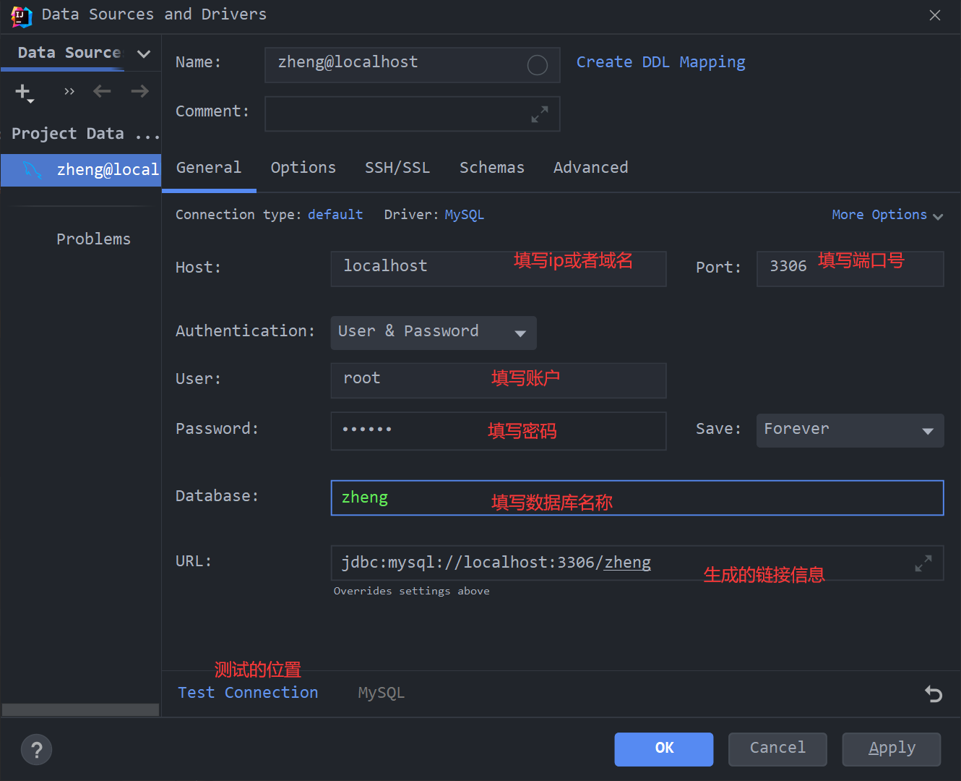This screenshot has height=781, width=961.
Task: Expand More Options menu
Action: (x=887, y=215)
